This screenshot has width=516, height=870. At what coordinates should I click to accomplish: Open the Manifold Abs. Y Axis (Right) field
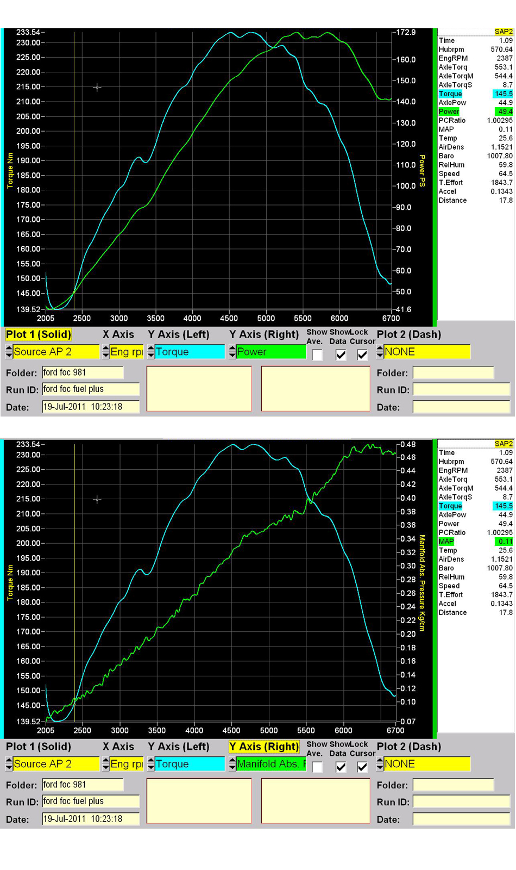pyautogui.click(x=271, y=764)
